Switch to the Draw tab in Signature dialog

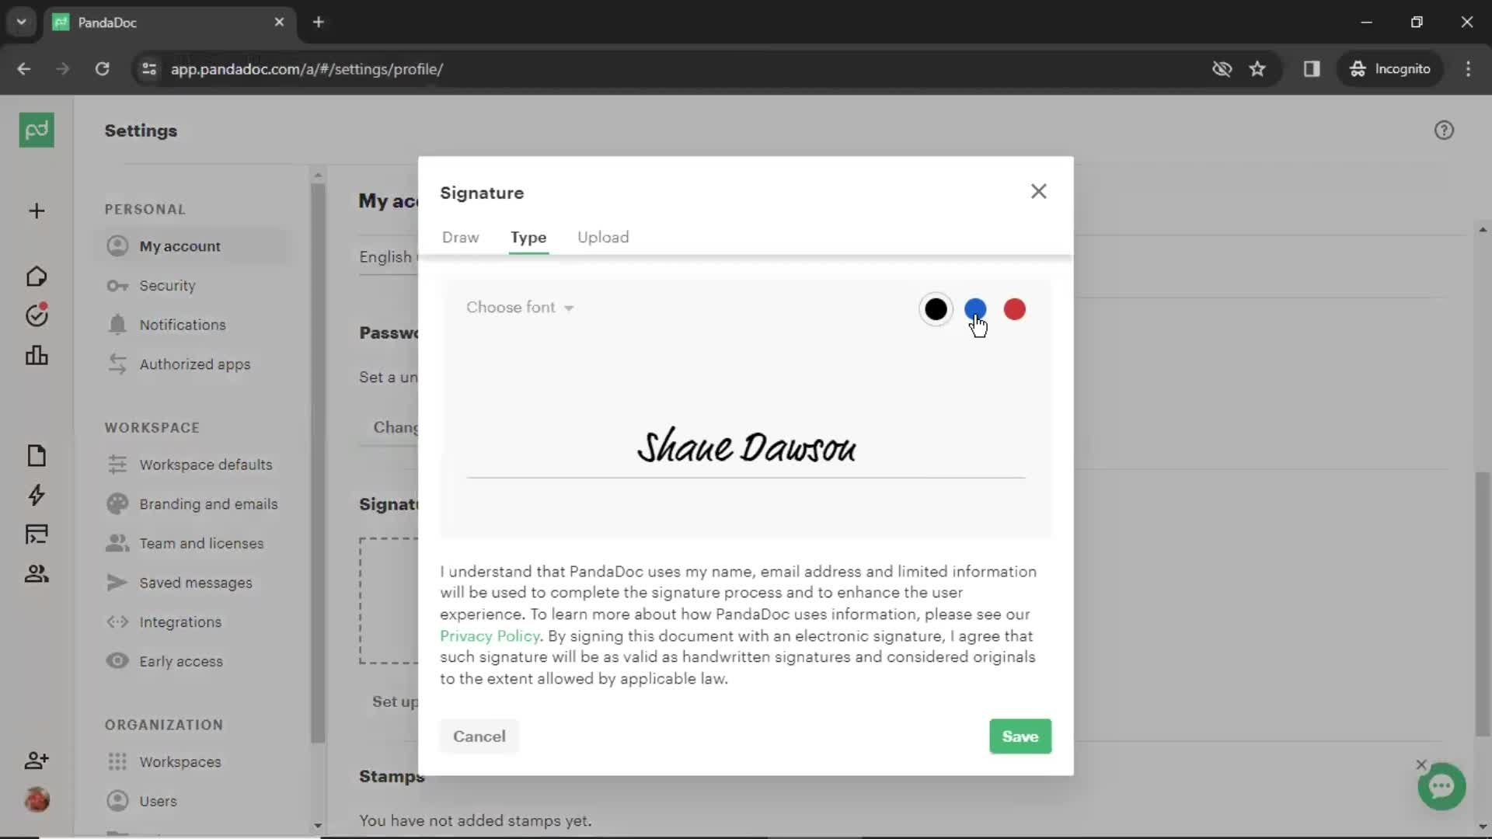click(460, 238)
